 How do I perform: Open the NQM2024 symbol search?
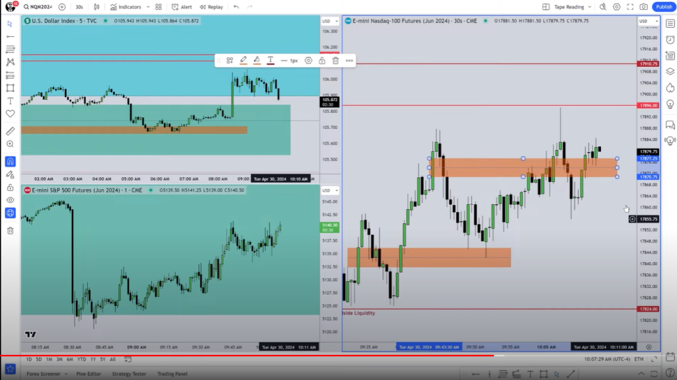[x=38, y=7]
